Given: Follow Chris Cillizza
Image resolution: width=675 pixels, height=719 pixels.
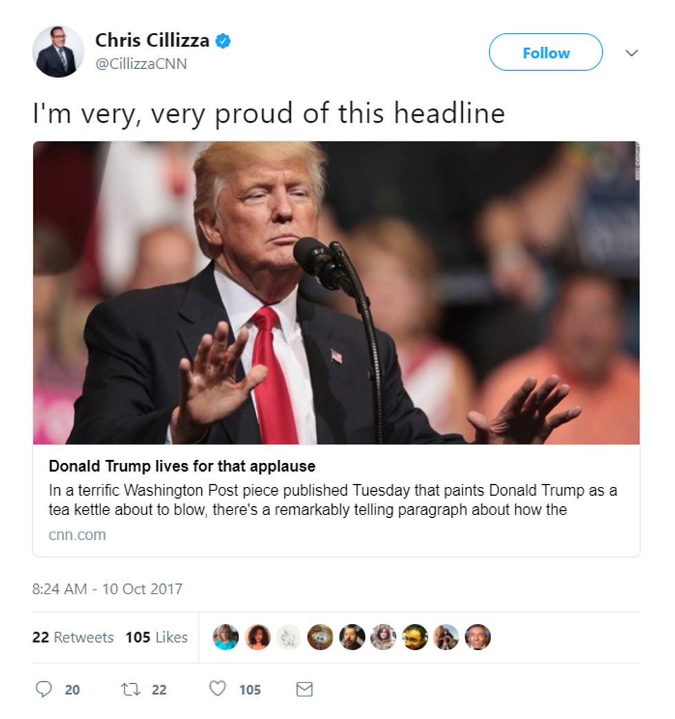Looking at the screenshot, I should tap(546, 52).
